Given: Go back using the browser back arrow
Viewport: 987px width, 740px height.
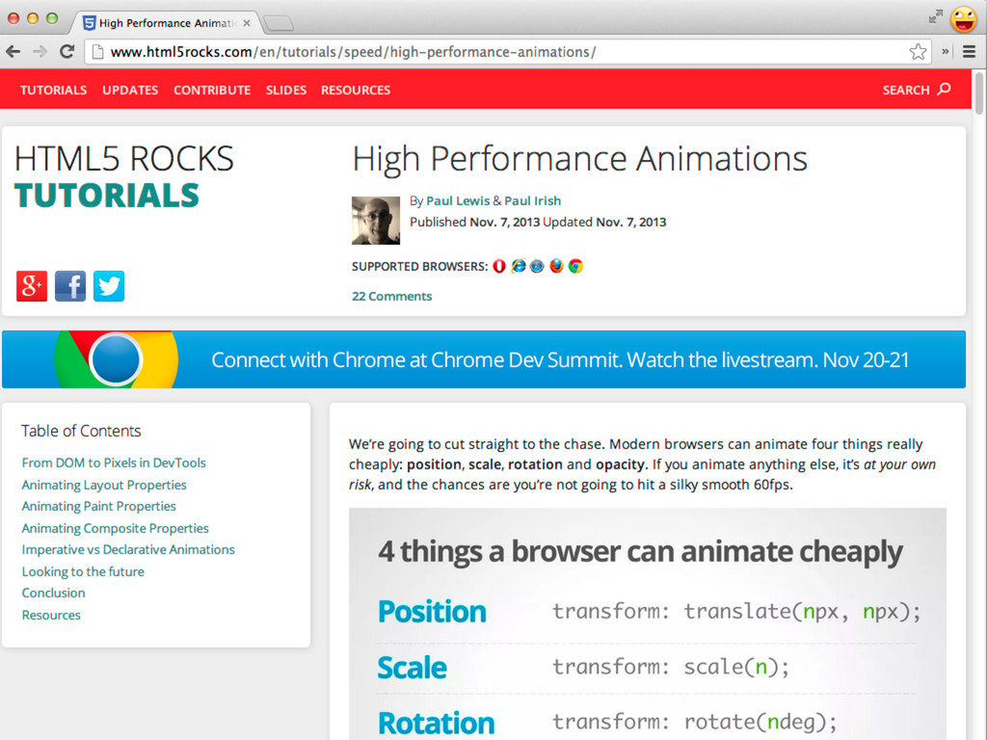Looking at the screenshot, I should point(13,52).
